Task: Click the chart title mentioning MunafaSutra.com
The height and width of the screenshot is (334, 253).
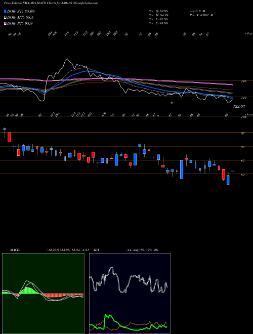Action: point(51,3)
